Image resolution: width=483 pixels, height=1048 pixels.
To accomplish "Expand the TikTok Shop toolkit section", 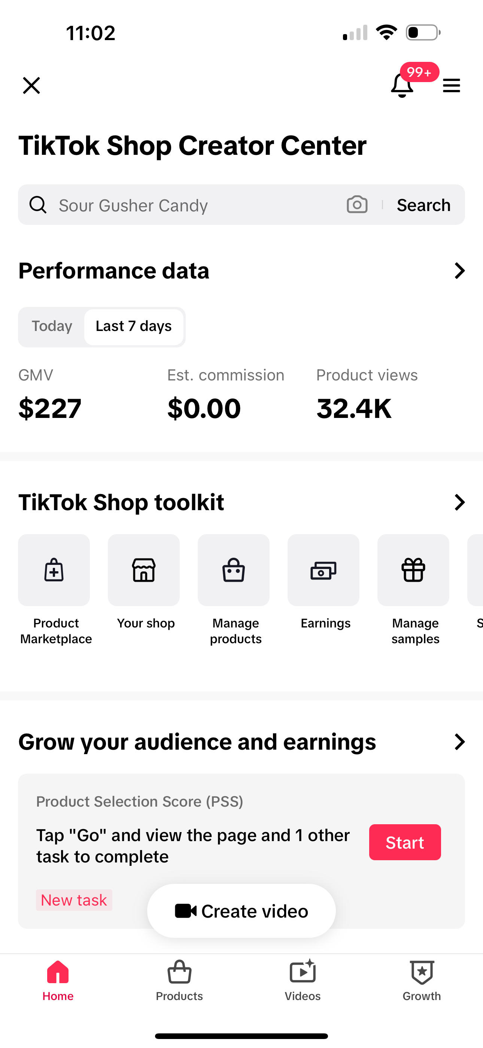I will 459,502.
